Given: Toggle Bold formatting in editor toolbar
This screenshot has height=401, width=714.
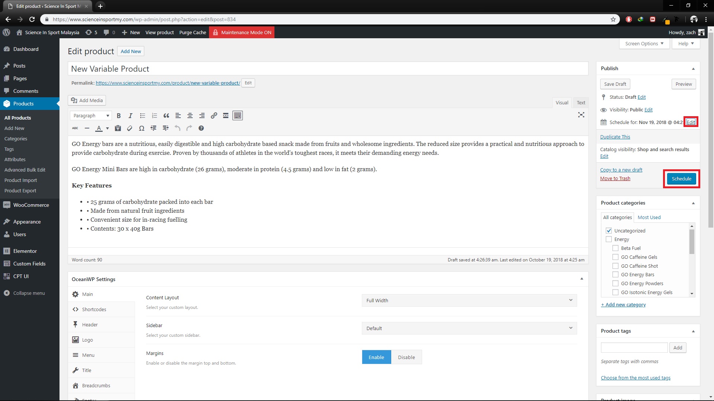Looking at the screenshot, I should pos(119,116).
